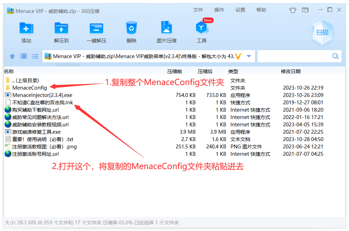Viewport: 349px width, 231px height.
Task: Click the search magnifier icon
Action: coord(335,56)
